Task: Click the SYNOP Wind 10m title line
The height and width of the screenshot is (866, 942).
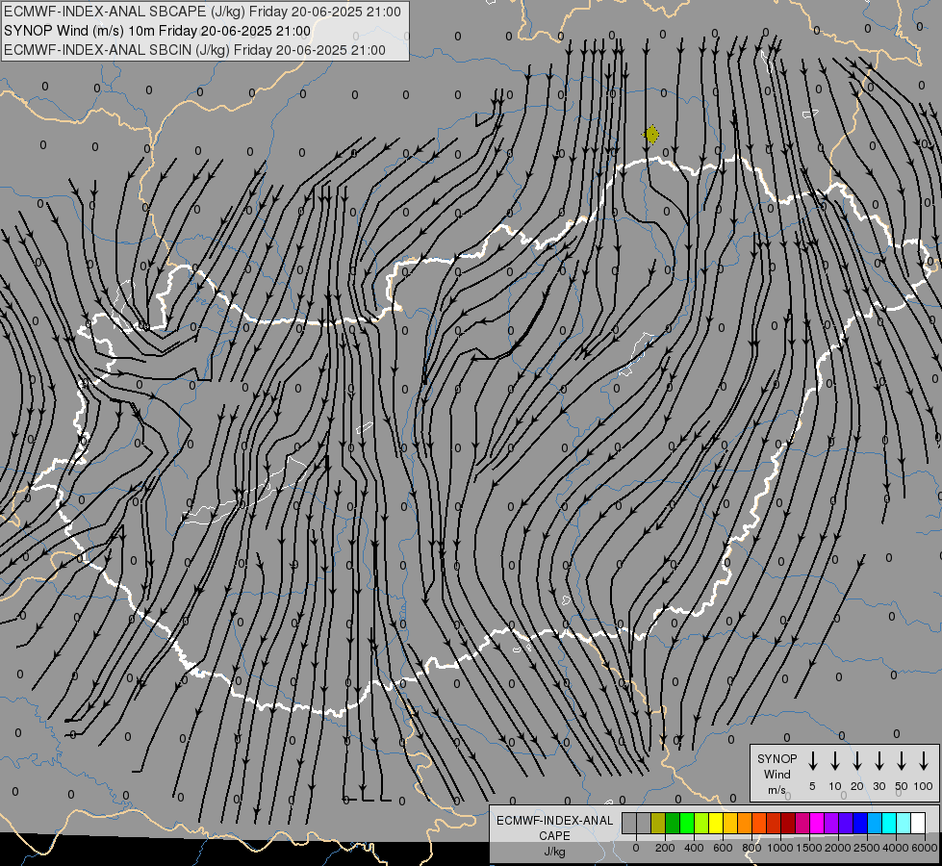Action: click(x=158, y=31)
